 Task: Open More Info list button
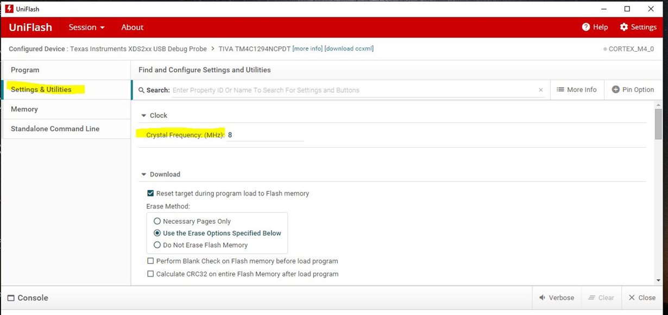point(577,90)
